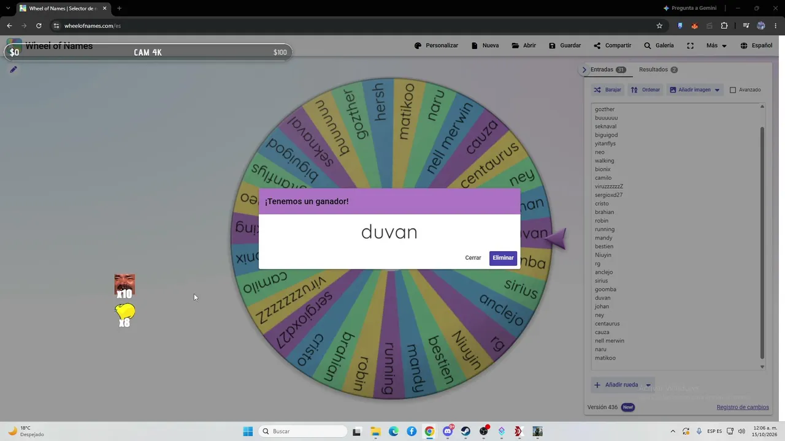Go back to previous page
Viewport: 785px width, 441px height.
click(9, 26)
